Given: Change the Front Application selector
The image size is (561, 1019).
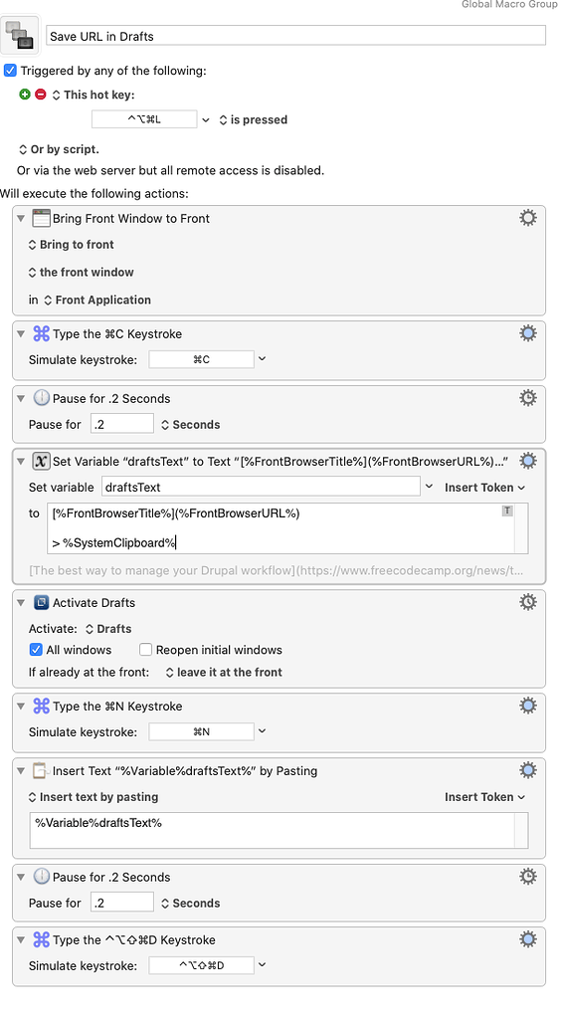Looking at the screenshot, I should (96, 301).
